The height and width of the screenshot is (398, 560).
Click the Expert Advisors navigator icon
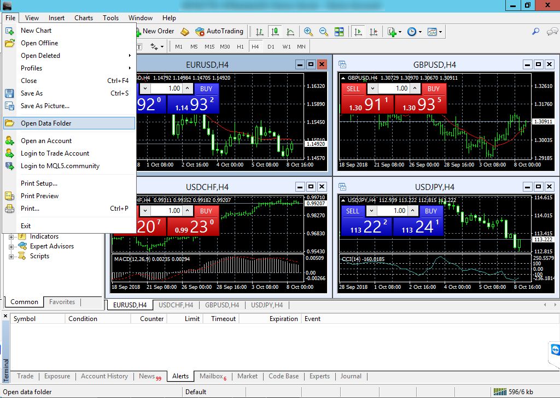pyautogui.click(x=22, y=246)
